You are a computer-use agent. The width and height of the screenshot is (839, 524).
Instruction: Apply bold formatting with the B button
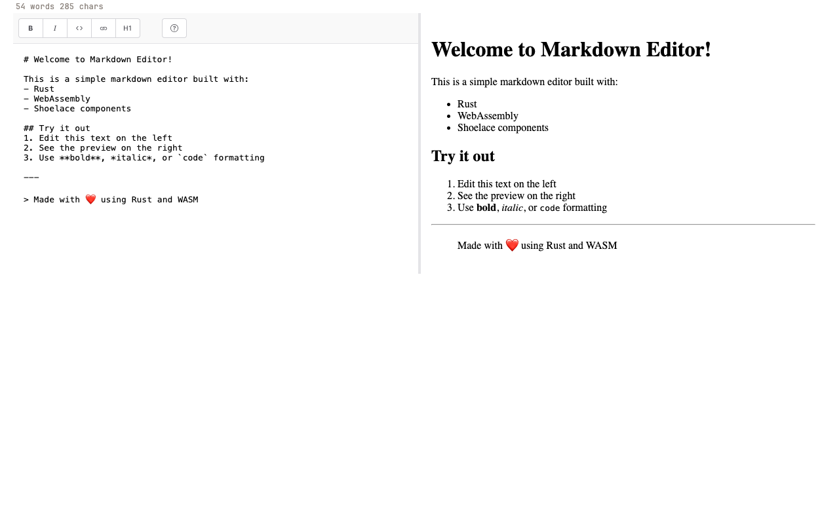31,28
